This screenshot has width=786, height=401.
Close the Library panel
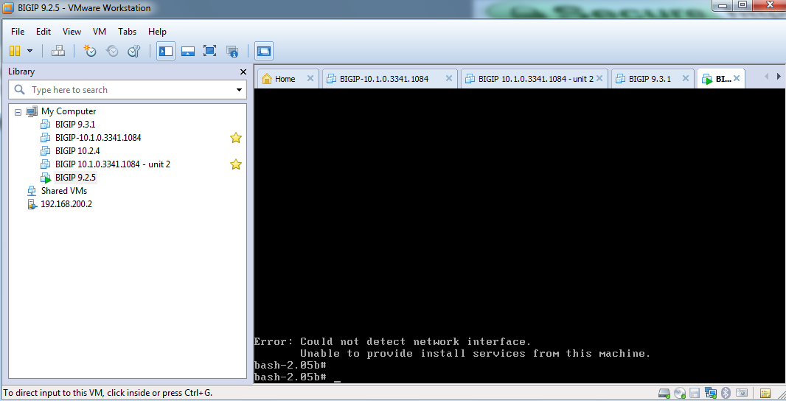[243, 72]
